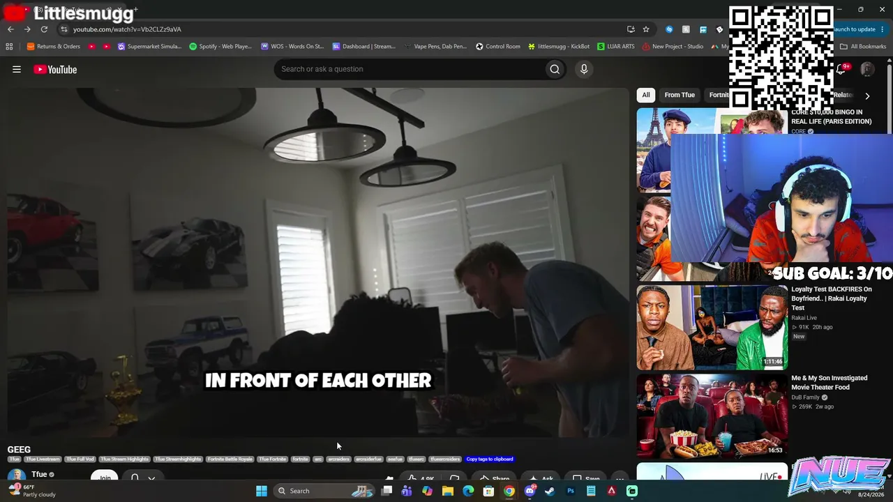Open the DuB Family channel link

[x=805, y=397]
